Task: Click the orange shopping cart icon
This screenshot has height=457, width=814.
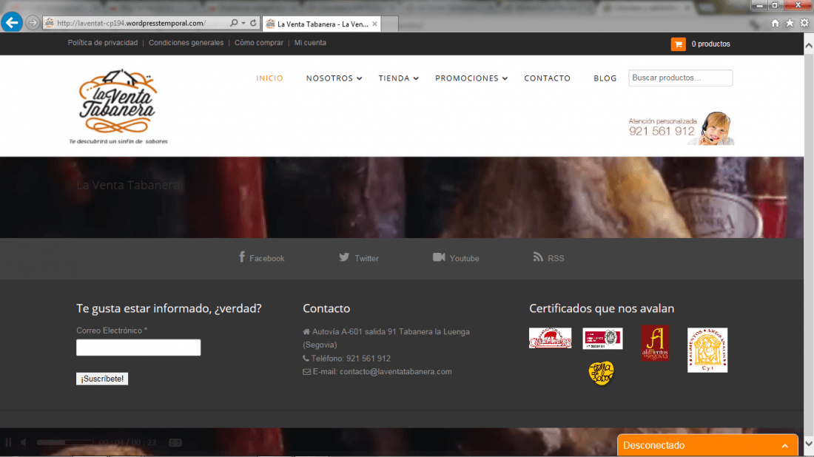Action: [x=678, y=44]
